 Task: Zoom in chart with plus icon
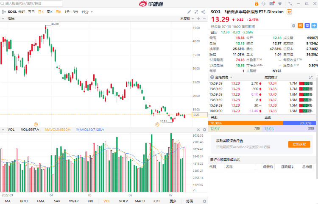(x=198, y=19)
